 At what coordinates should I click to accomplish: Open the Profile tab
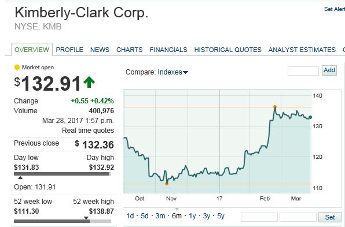point(69,50)
